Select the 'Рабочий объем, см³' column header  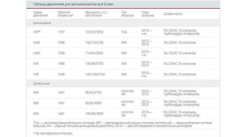pyautogui.click(x=65, y=14)
